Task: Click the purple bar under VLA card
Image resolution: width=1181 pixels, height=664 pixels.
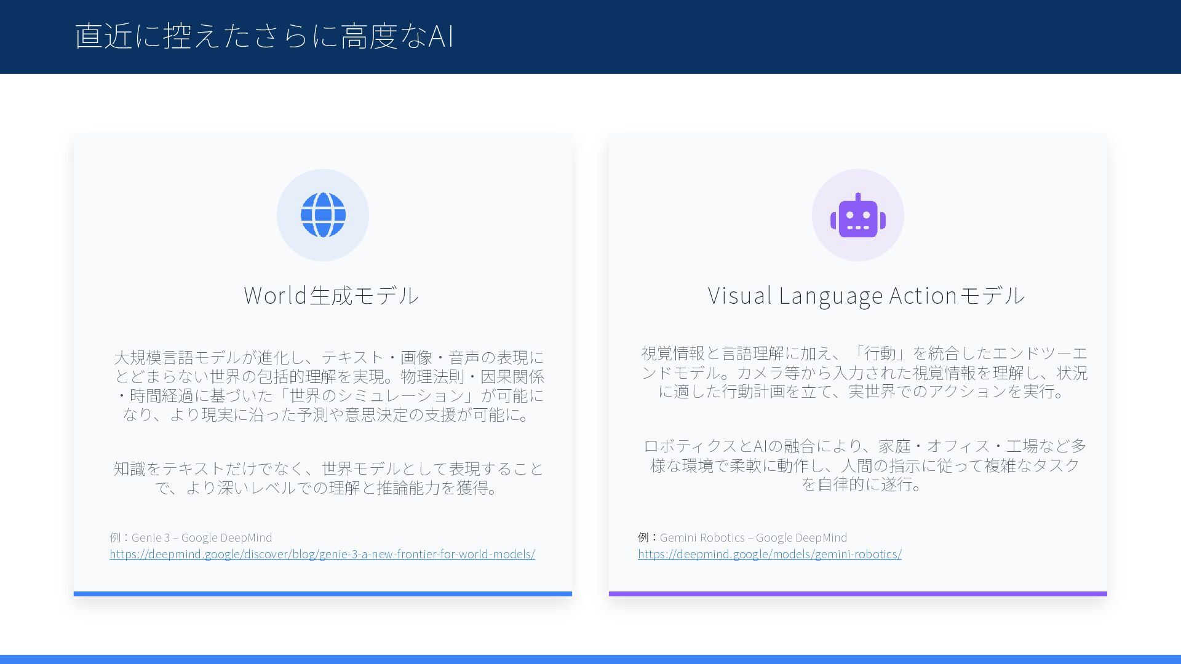Action: [857, 594]
